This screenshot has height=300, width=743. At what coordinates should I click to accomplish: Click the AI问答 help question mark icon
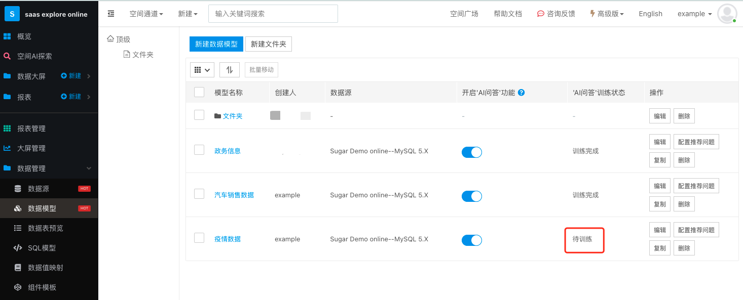[x=521, y=93]
